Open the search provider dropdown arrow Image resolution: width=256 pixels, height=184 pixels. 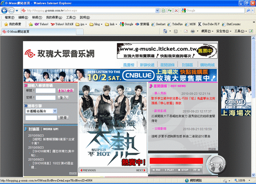(253, 11)
